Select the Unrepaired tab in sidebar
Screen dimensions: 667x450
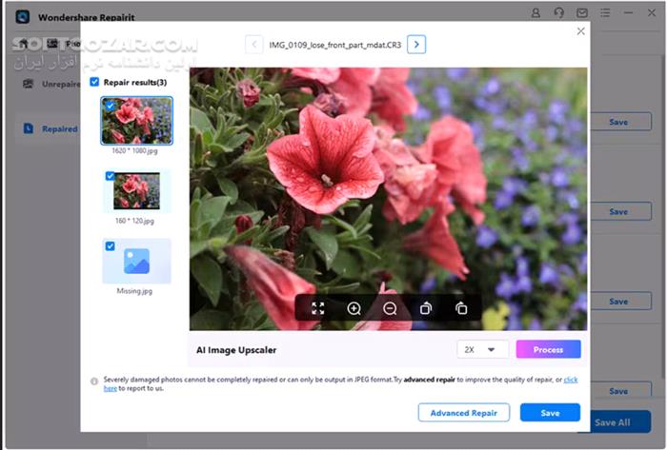(x=51, y=84)
